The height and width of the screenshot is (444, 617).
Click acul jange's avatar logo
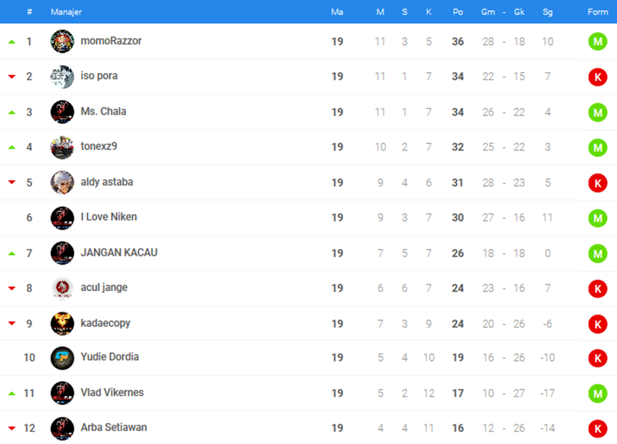pos(62,288)
